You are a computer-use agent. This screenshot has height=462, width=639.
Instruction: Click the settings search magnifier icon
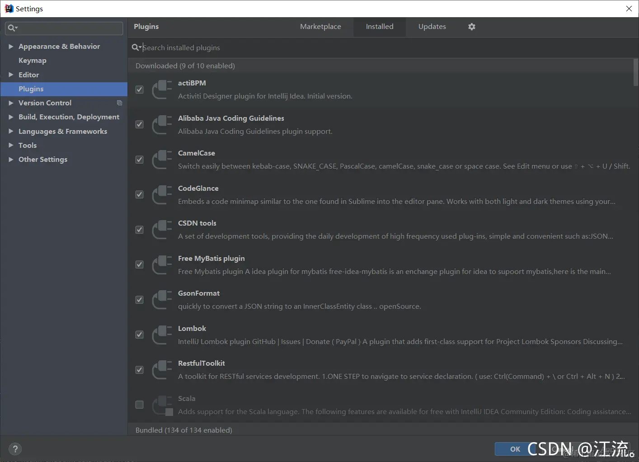coord(13,28)
